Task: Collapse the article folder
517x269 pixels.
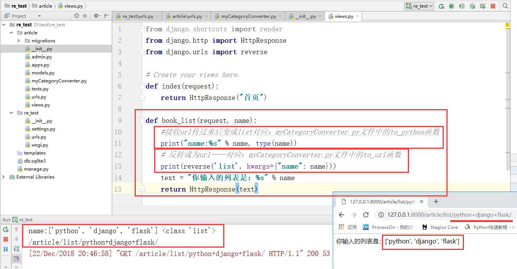Action: [x=11, y=32]
